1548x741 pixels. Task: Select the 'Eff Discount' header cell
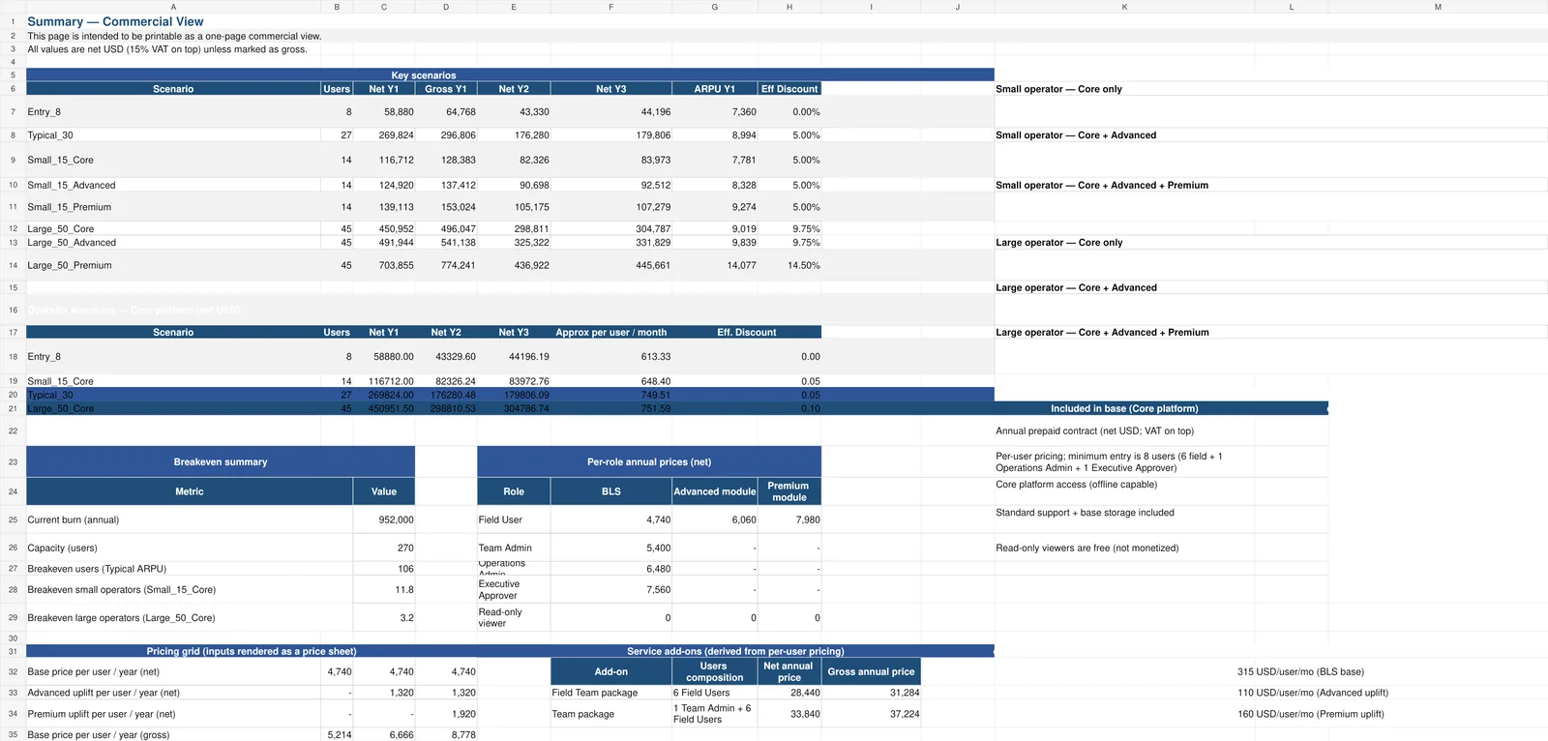tap(789, 89)
